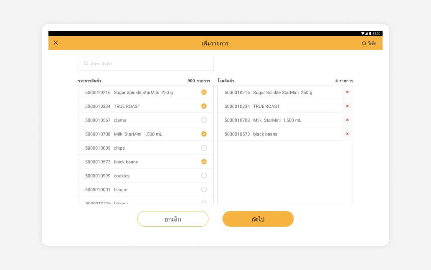This screenshot has height=270, width=431.
Task: Remove Sugar Spinkle StarMini from selected list
Action: pyautogui.click(x=347, y=92)
